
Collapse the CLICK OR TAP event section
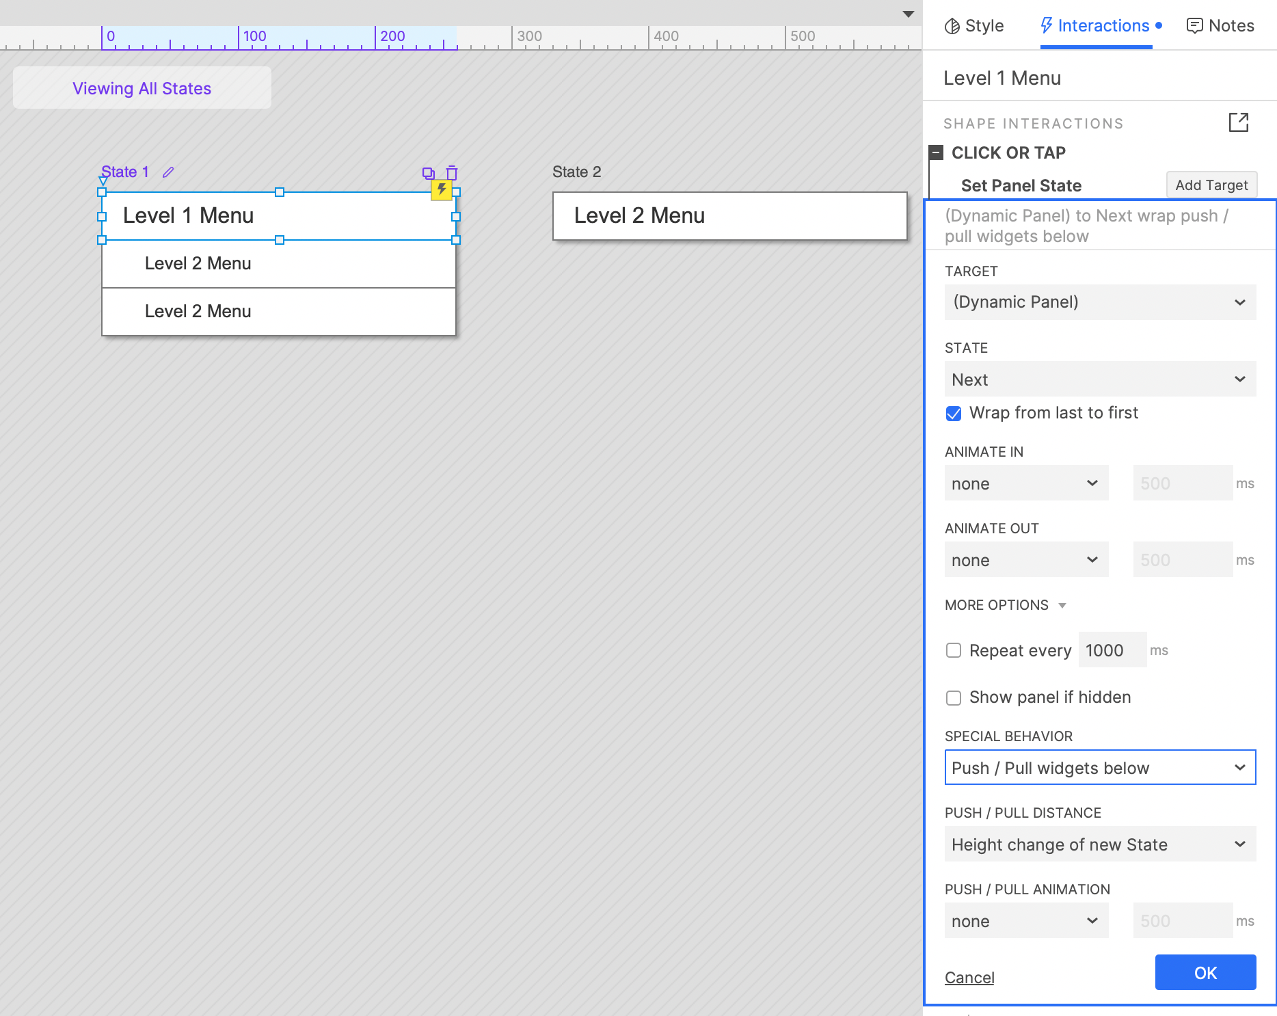[x=937, y=152]
